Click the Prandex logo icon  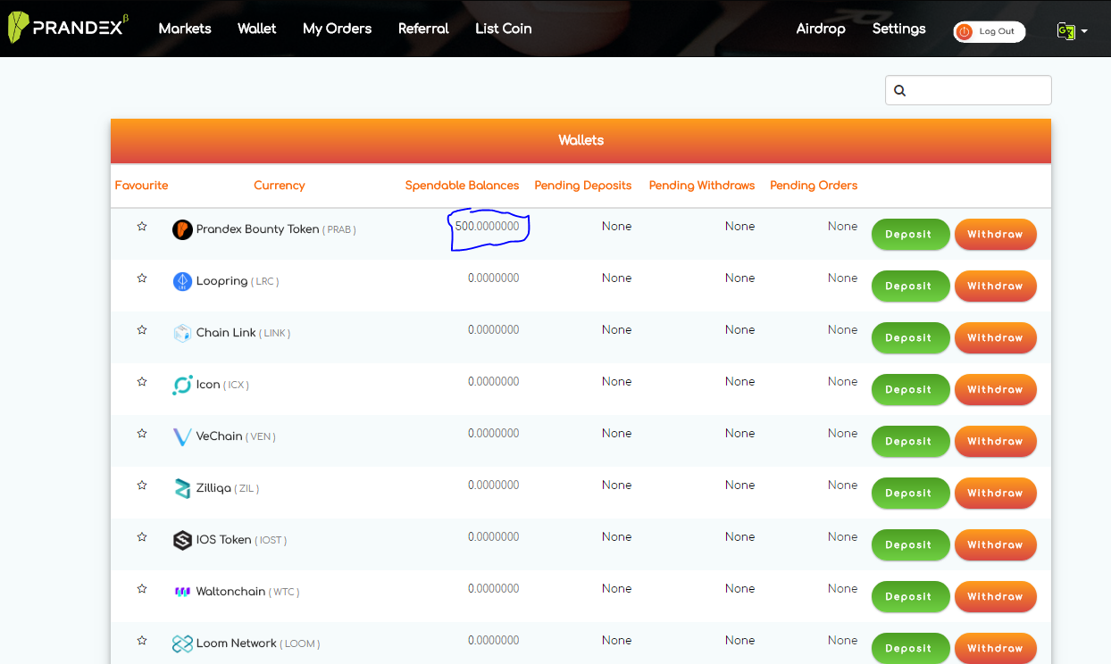[18, 28]
